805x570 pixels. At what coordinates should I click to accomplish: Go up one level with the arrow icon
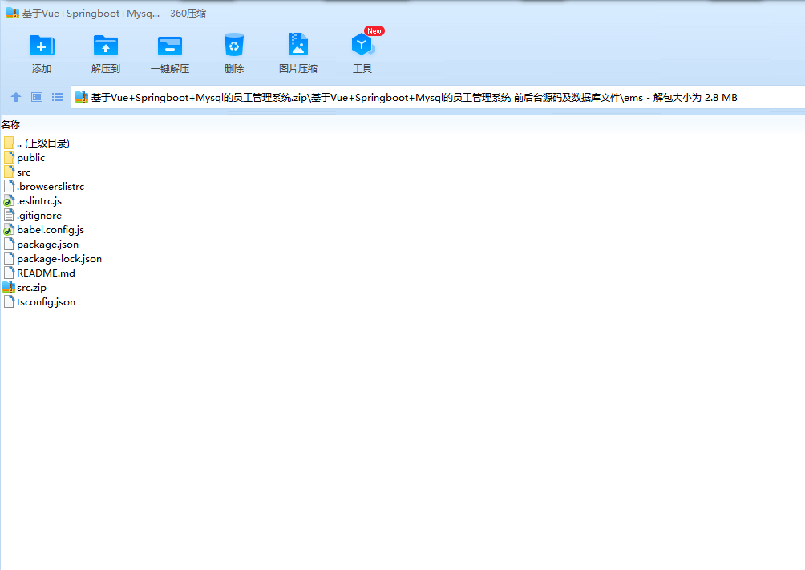click(16, 97)
